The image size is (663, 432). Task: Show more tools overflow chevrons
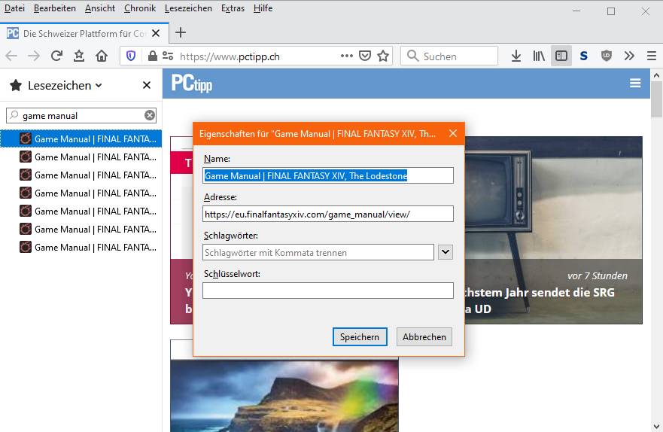629,56
